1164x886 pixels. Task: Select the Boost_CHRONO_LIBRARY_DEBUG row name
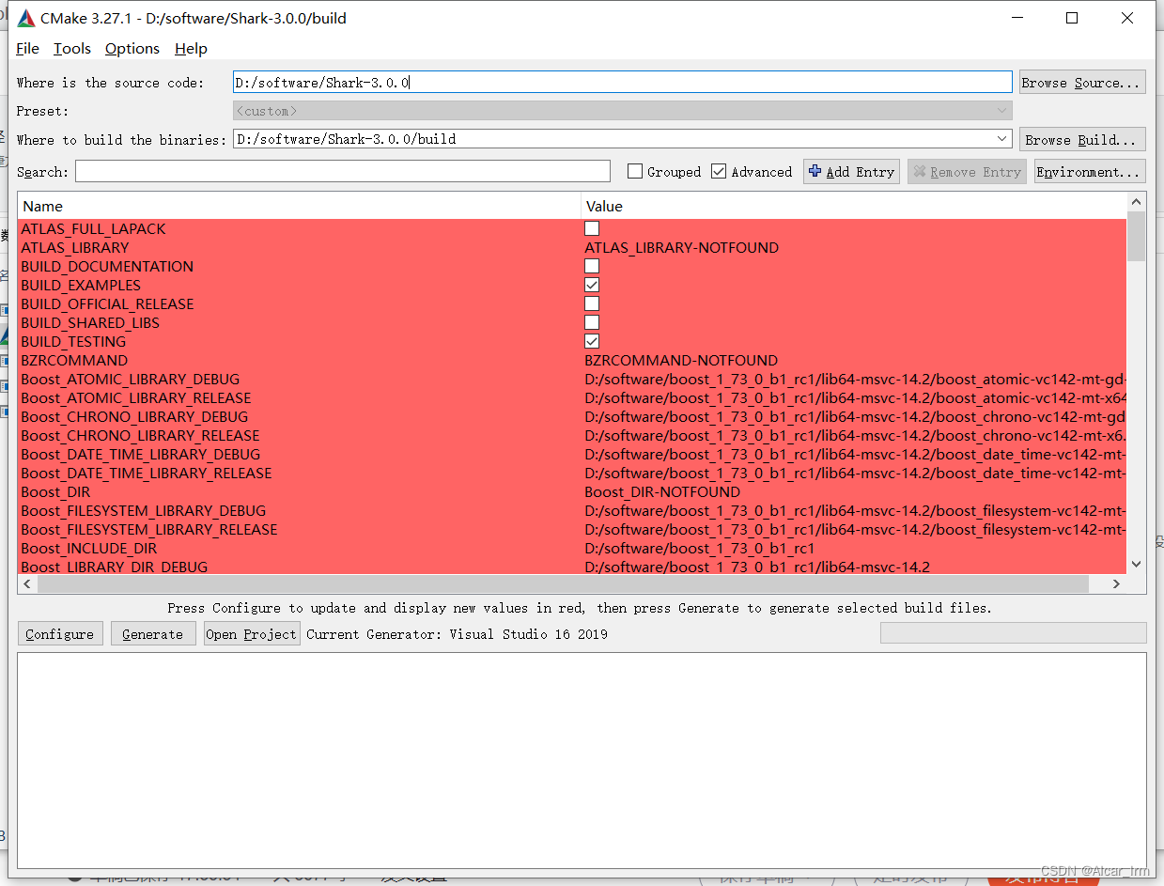134,416
